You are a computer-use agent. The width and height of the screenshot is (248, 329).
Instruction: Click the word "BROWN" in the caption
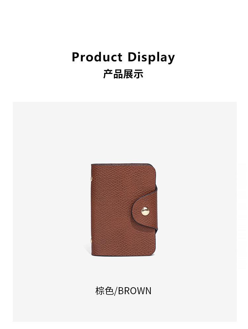[x=135, y=291]
